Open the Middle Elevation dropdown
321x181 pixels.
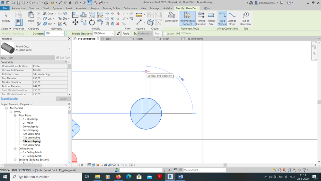click(112, 33)
